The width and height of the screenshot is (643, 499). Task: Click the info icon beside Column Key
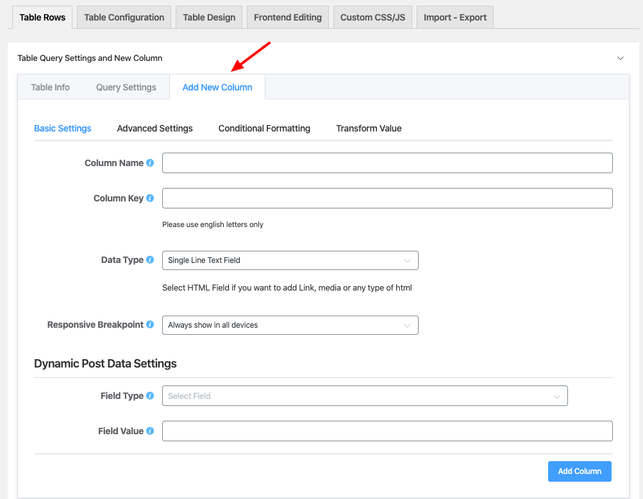(150, 198)
